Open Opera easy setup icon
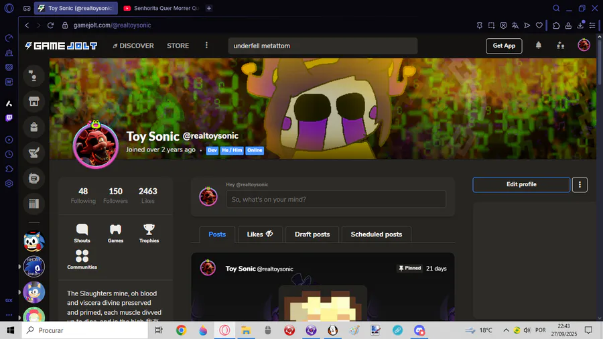603x339 pixels. [x=592, y=25]
